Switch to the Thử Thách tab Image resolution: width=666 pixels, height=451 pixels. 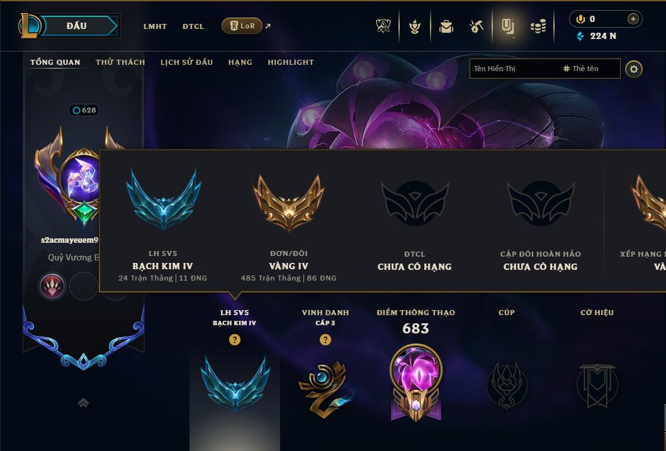point(120,62)
